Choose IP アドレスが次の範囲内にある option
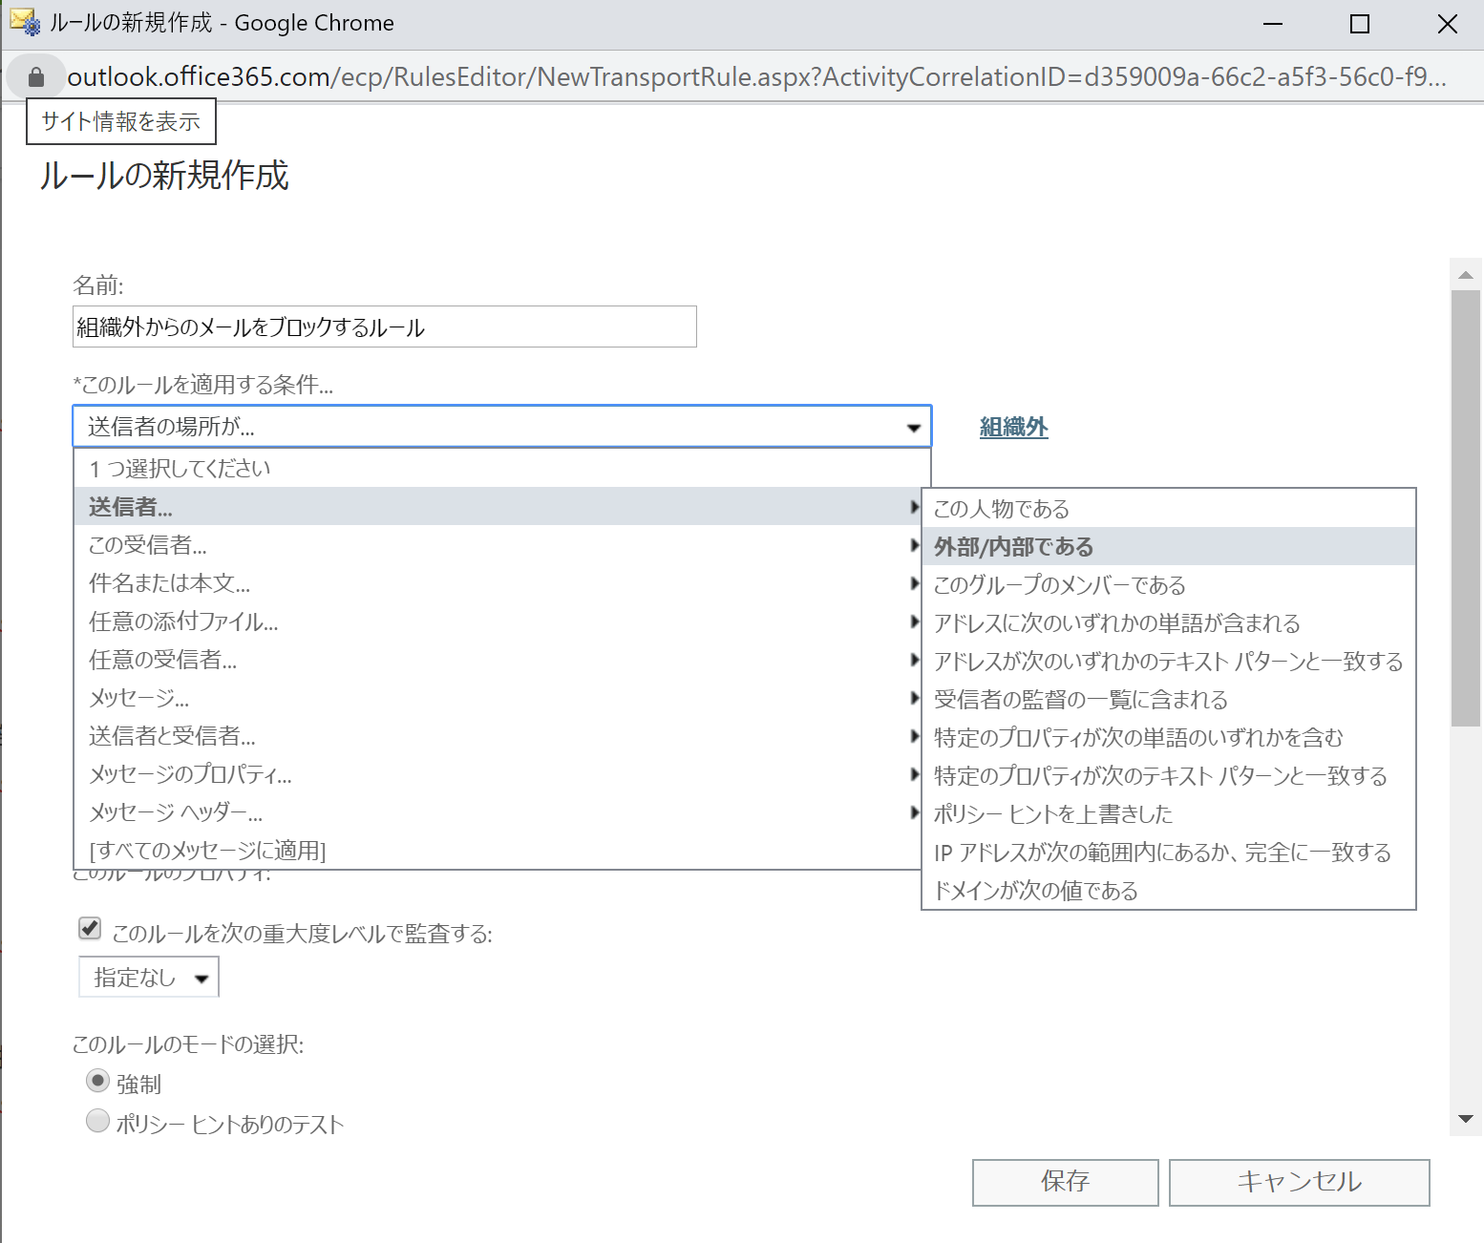 pyautogui.click(x=1168, y=852)
